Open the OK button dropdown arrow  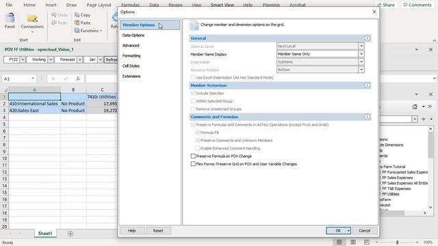point(348,231)
